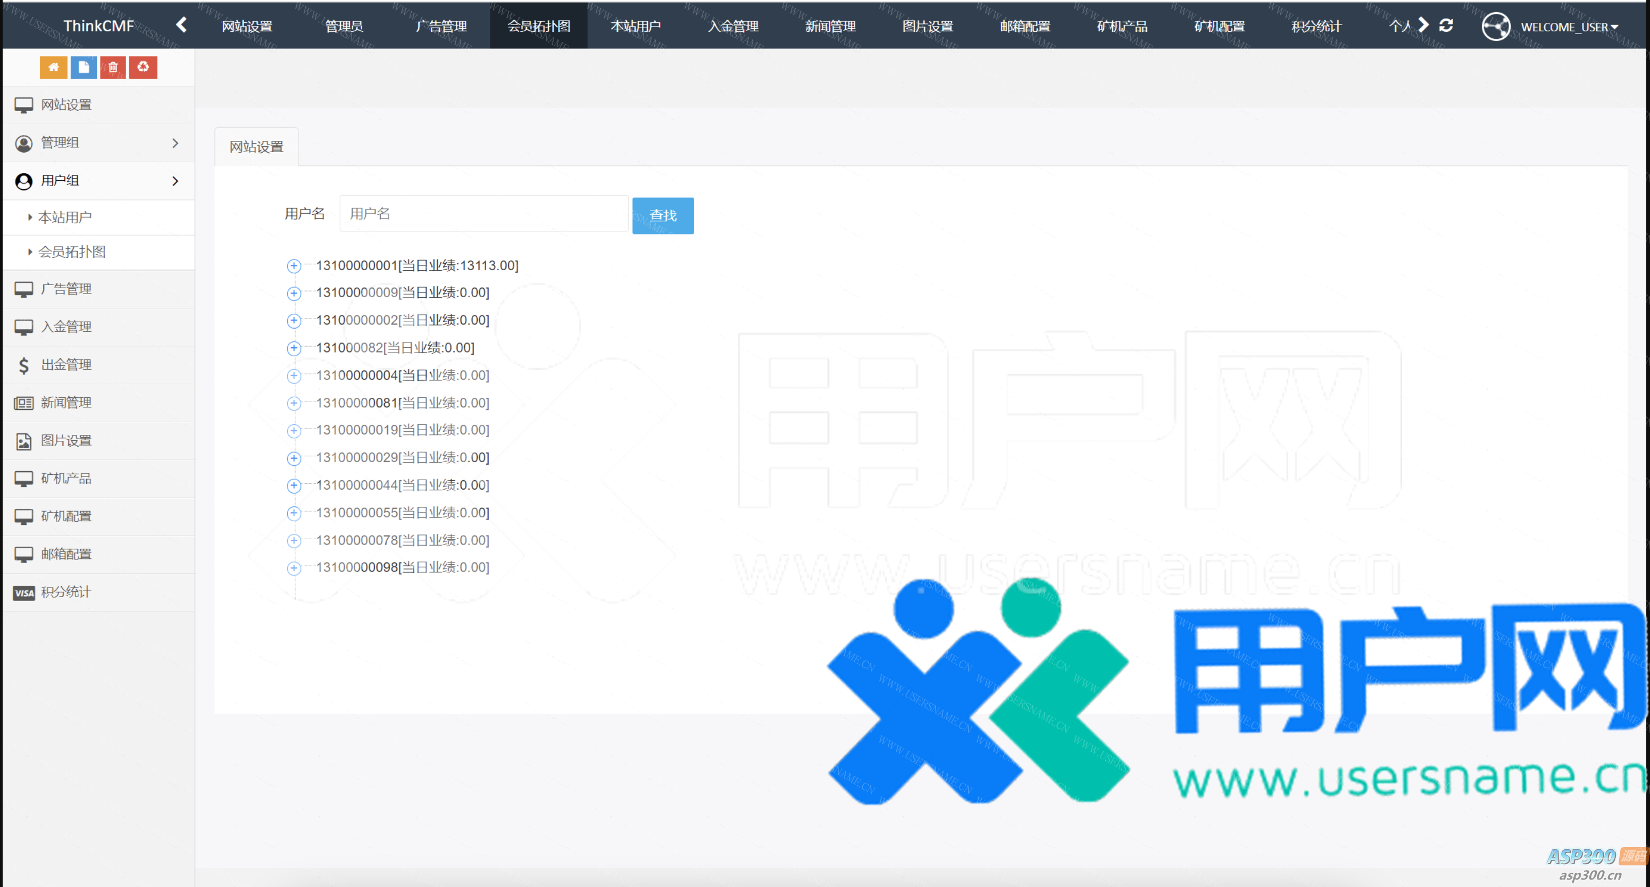Open the 积分统计 top tab
The image size is (1650, 887).
[1316, 26]
